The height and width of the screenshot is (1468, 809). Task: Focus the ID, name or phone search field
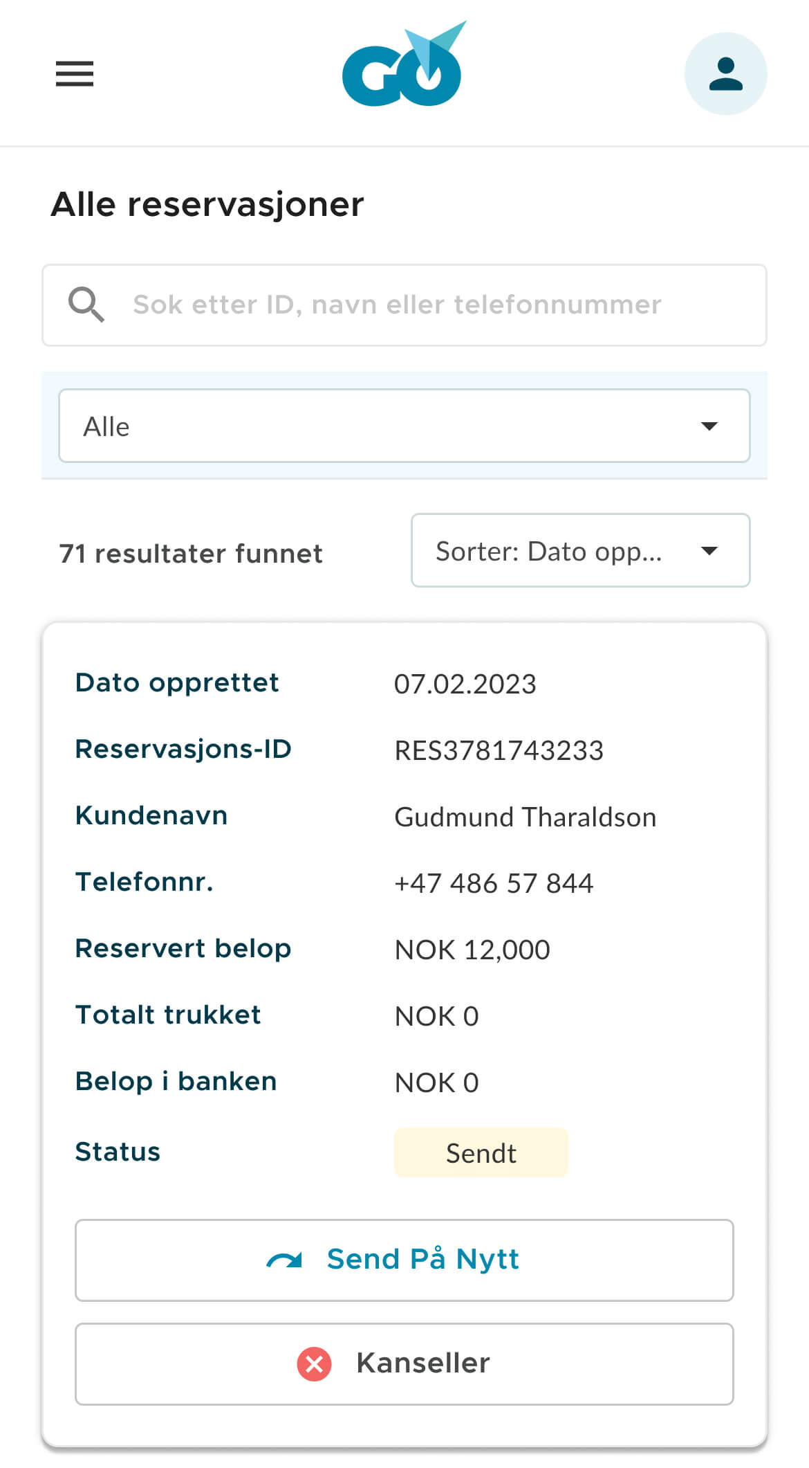(415, 305)
